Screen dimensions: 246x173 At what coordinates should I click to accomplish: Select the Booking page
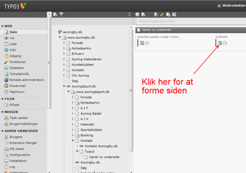87,135
